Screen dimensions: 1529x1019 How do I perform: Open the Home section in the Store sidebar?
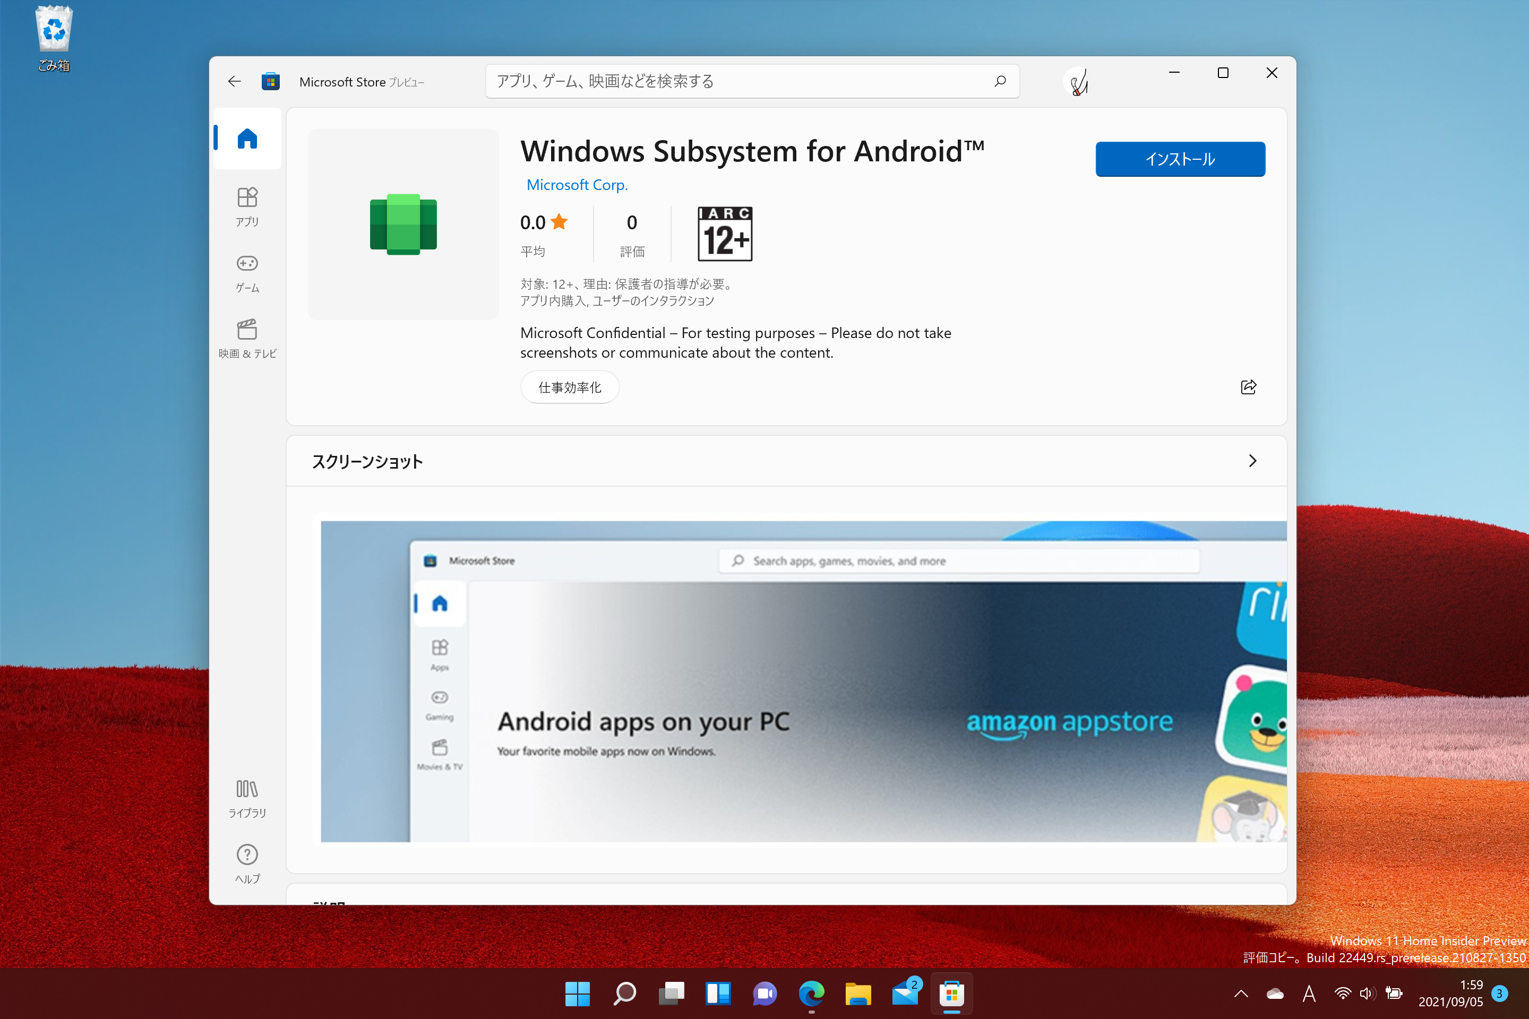tap(247, 138)
